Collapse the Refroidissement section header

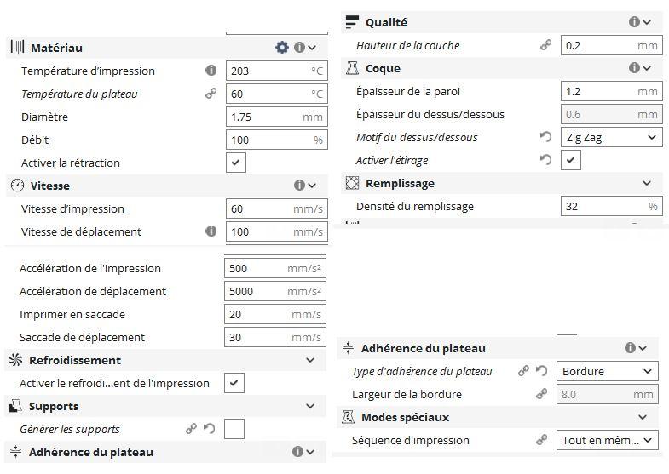tap(165, 360)
